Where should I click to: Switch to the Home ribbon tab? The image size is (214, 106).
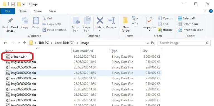pyautogui.click(x=23, y=11)
